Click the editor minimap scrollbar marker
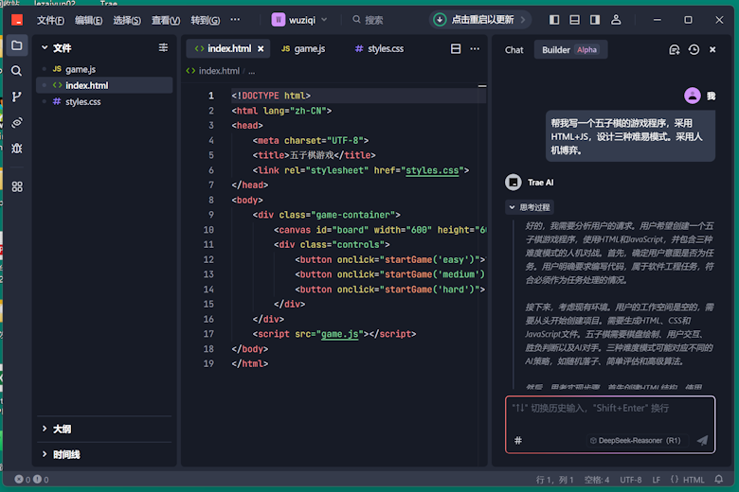The width and height of the screenshot is (739, 492). tap(482, 86)
